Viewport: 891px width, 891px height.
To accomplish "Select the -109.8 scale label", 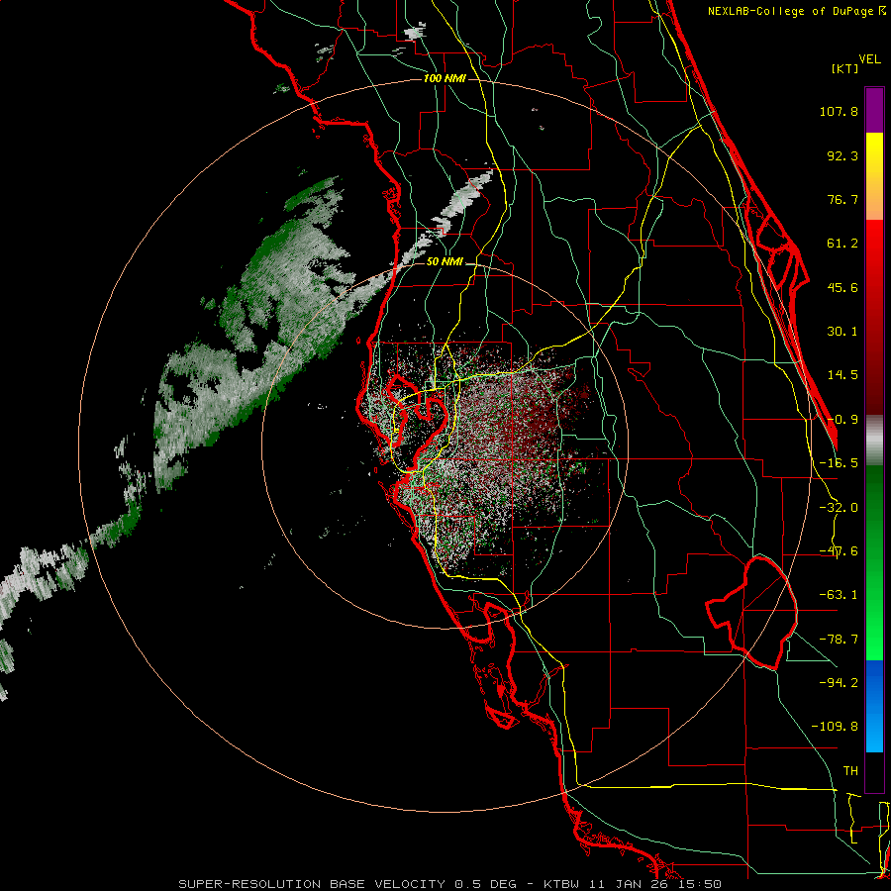I will [835, 727].
